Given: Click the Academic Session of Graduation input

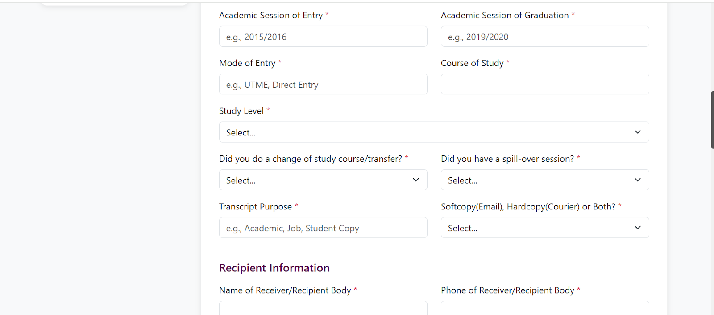Looking at the screenshot, I should [x=544, y=37].
